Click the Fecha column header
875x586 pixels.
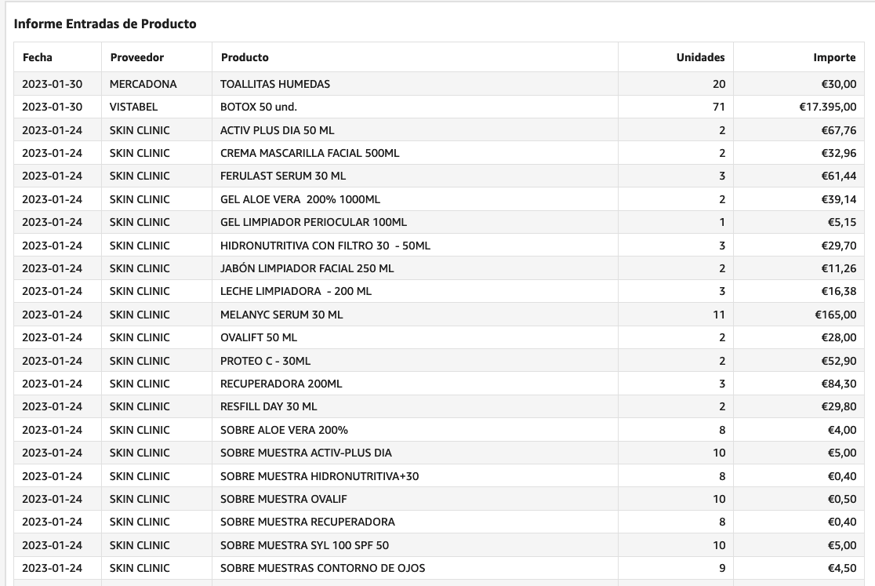pyautogui.click(x=38, y=57)
